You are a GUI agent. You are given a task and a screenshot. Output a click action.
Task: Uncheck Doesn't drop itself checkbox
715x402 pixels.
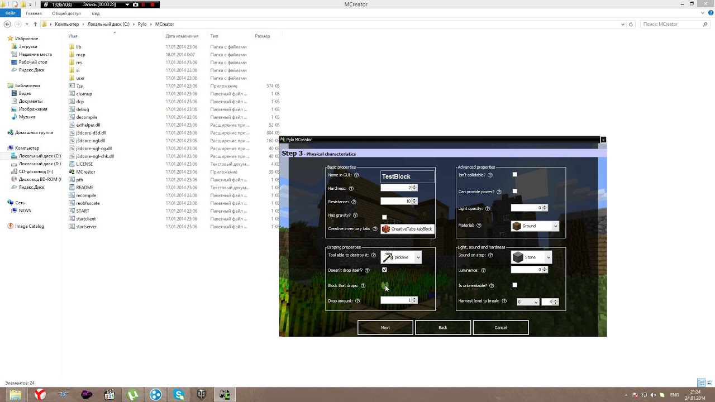point(384,270)
